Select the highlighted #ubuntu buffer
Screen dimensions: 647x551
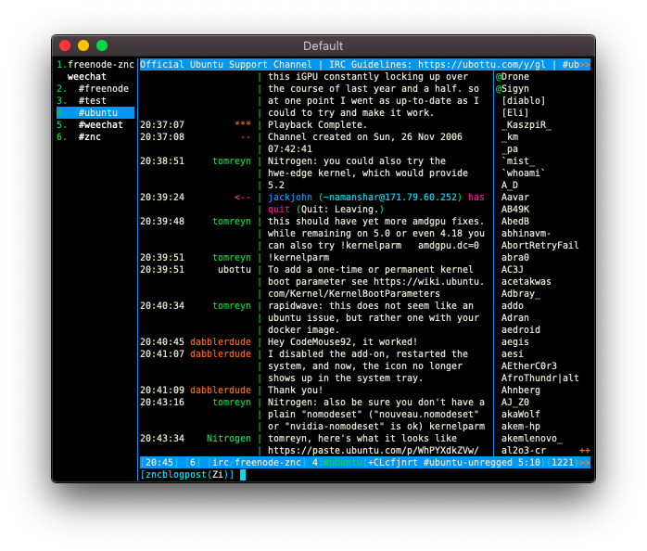tap(95, 112)
